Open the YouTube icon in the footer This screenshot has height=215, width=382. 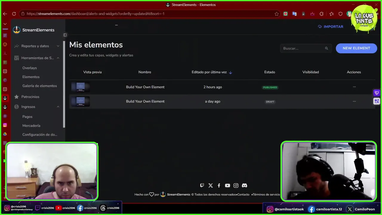[227, 185]
